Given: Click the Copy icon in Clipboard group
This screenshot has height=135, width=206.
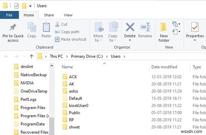Looking at the screenshot, I should [x=32, y=27].
